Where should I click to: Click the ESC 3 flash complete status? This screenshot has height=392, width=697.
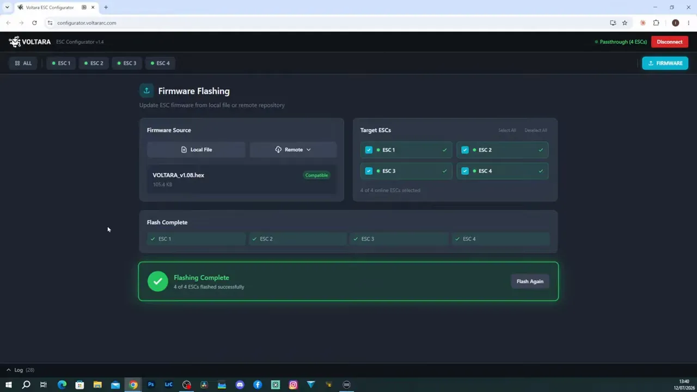point(399,239)
